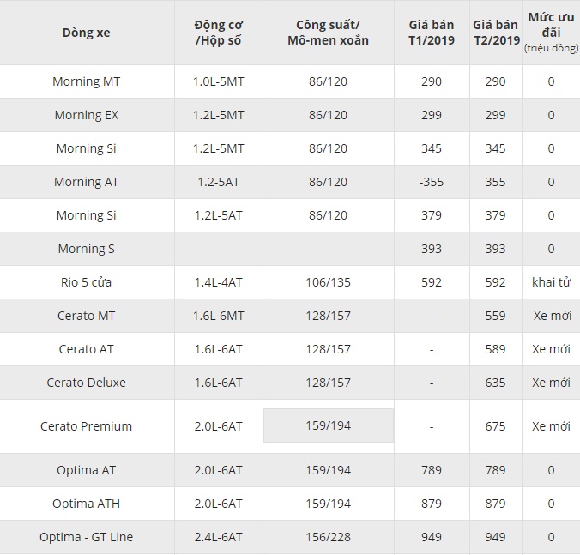Select the "Động cơ/Hộp số" header cell
This screenshot has width=580, height=555.
click(218, 33)
